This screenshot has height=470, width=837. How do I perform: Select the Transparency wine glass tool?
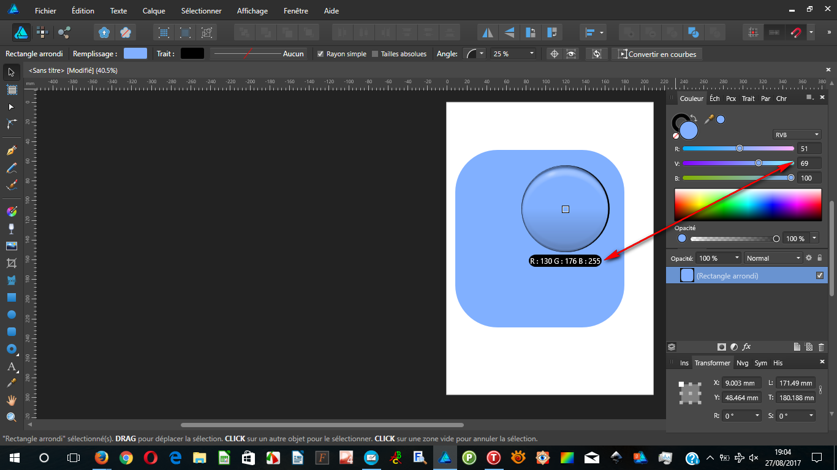coord(11,229)
